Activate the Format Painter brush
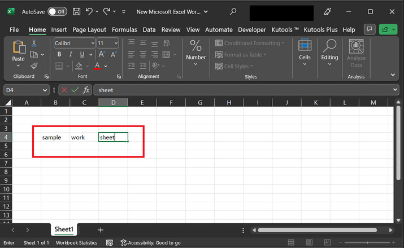This screenshot has height=248, width=404. click(34, 66)
